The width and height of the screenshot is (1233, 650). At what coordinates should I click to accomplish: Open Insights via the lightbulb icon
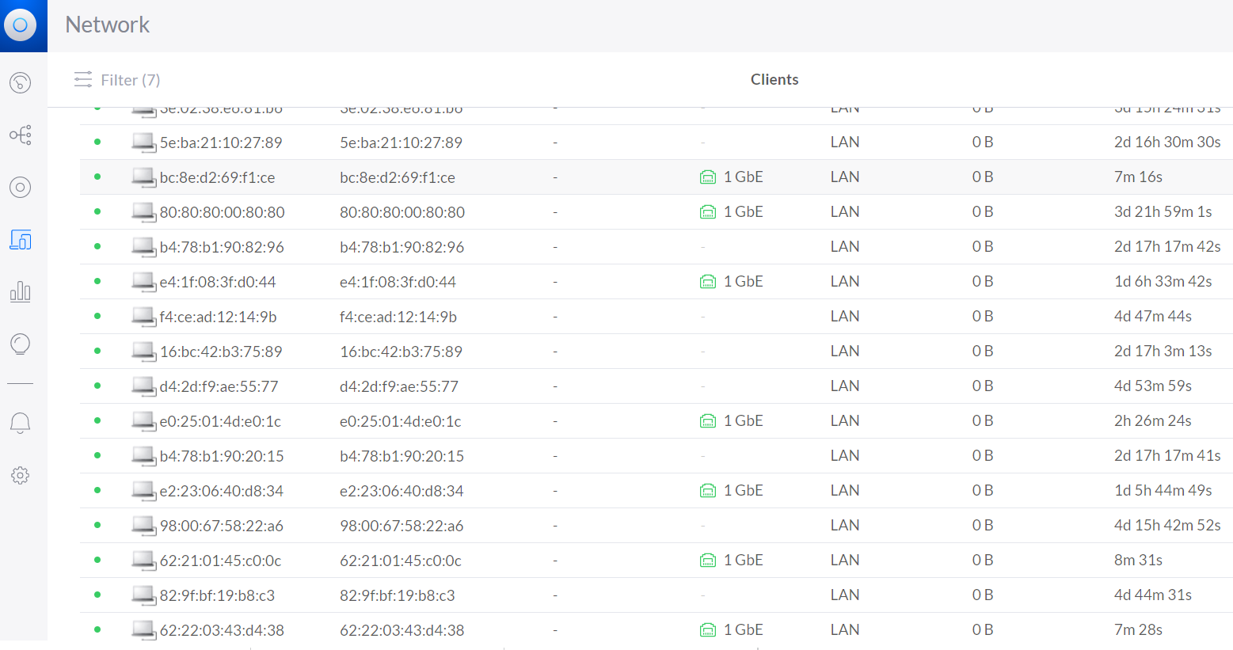pyautogui.click(x=21, y=344)
